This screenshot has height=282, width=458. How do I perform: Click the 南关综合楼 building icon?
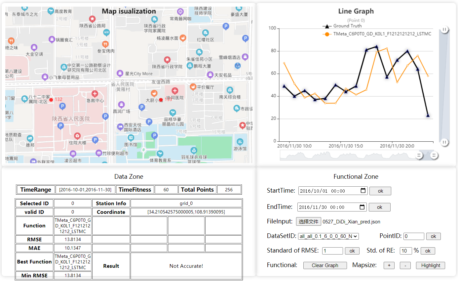230,90
